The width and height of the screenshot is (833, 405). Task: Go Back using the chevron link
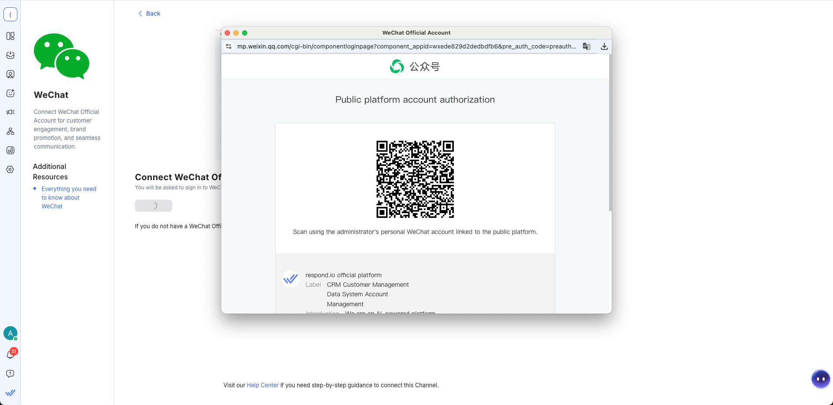(149, 13)
